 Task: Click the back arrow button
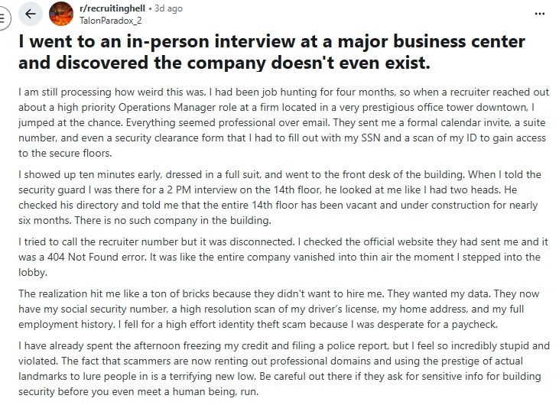30,14
